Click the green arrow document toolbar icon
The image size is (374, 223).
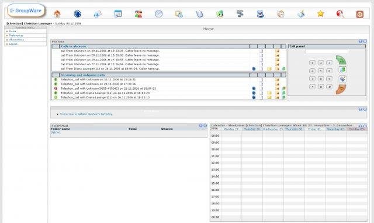tap(220, 14)
